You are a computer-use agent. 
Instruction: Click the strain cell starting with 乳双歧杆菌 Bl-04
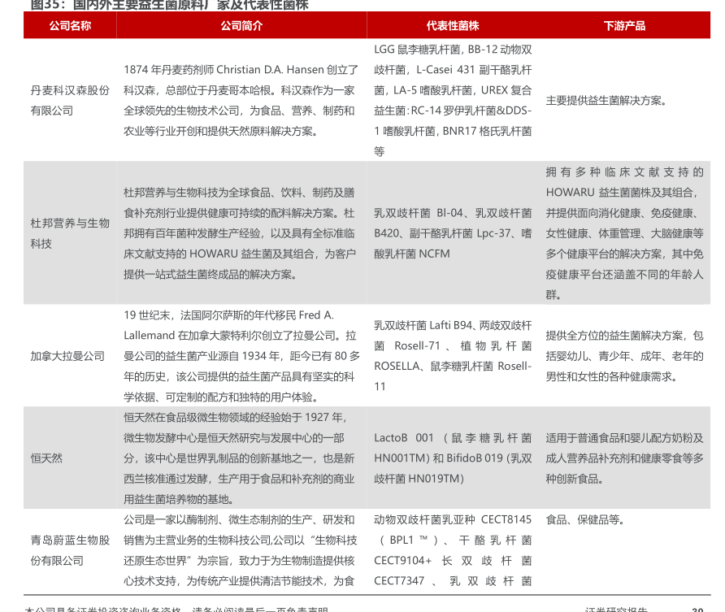[x=453, y=233]
